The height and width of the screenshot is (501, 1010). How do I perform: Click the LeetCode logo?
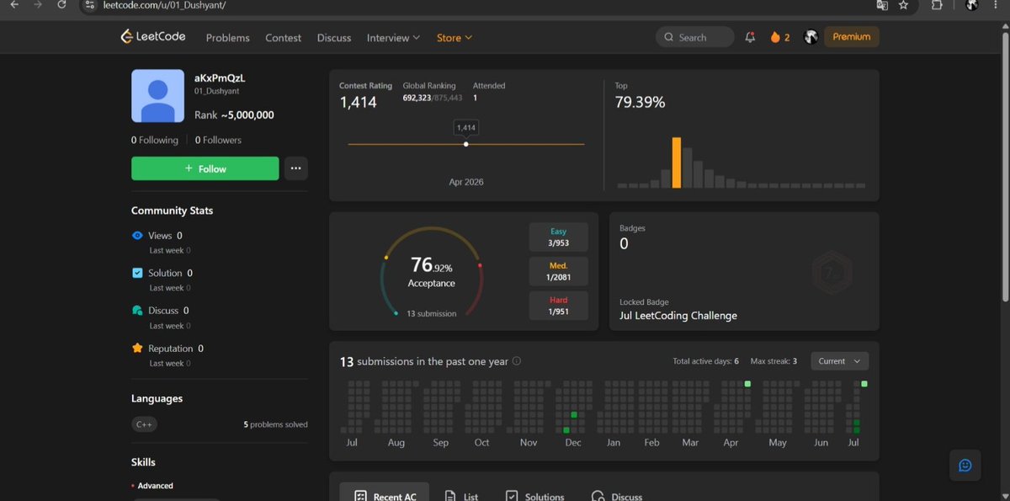click(152, 37)
